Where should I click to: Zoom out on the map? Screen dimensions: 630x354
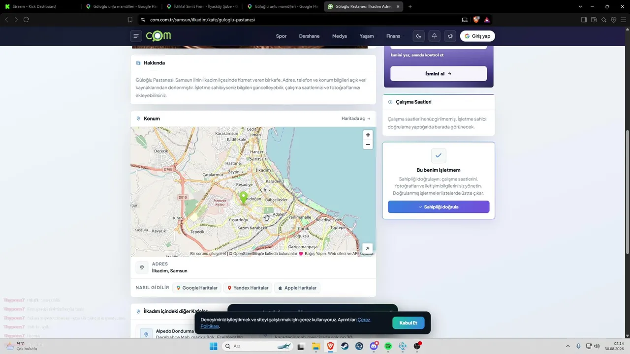[x=368, y=145]
